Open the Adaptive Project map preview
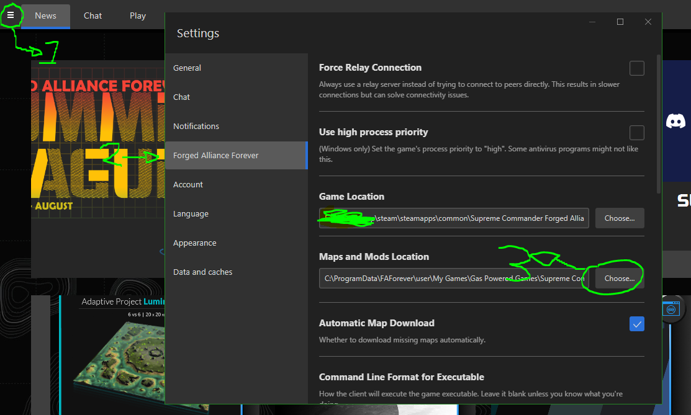The image size is (691, 415). (x=112, y=355)
